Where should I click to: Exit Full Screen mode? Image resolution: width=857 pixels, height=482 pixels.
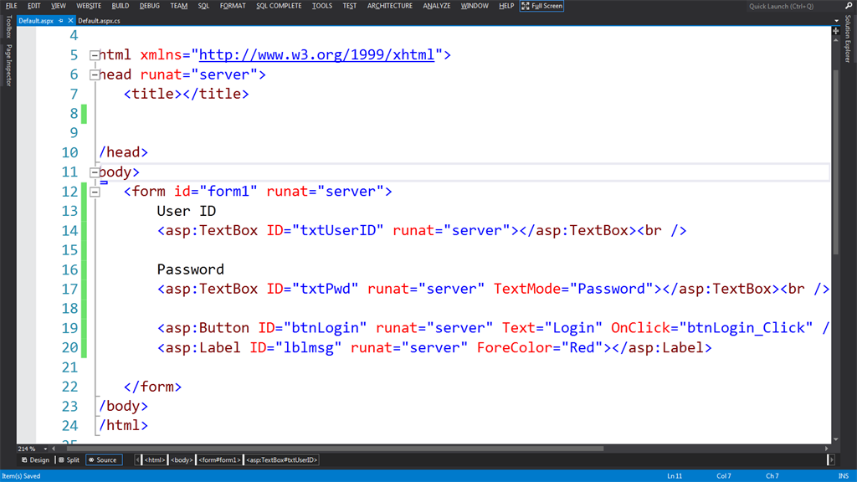[541, 6]
